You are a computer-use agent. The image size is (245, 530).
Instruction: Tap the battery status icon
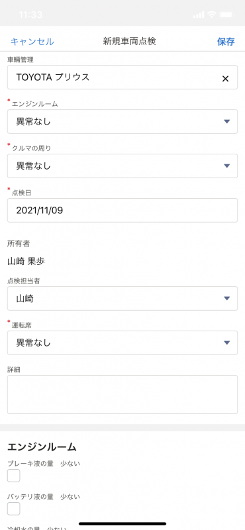[226, 15]
